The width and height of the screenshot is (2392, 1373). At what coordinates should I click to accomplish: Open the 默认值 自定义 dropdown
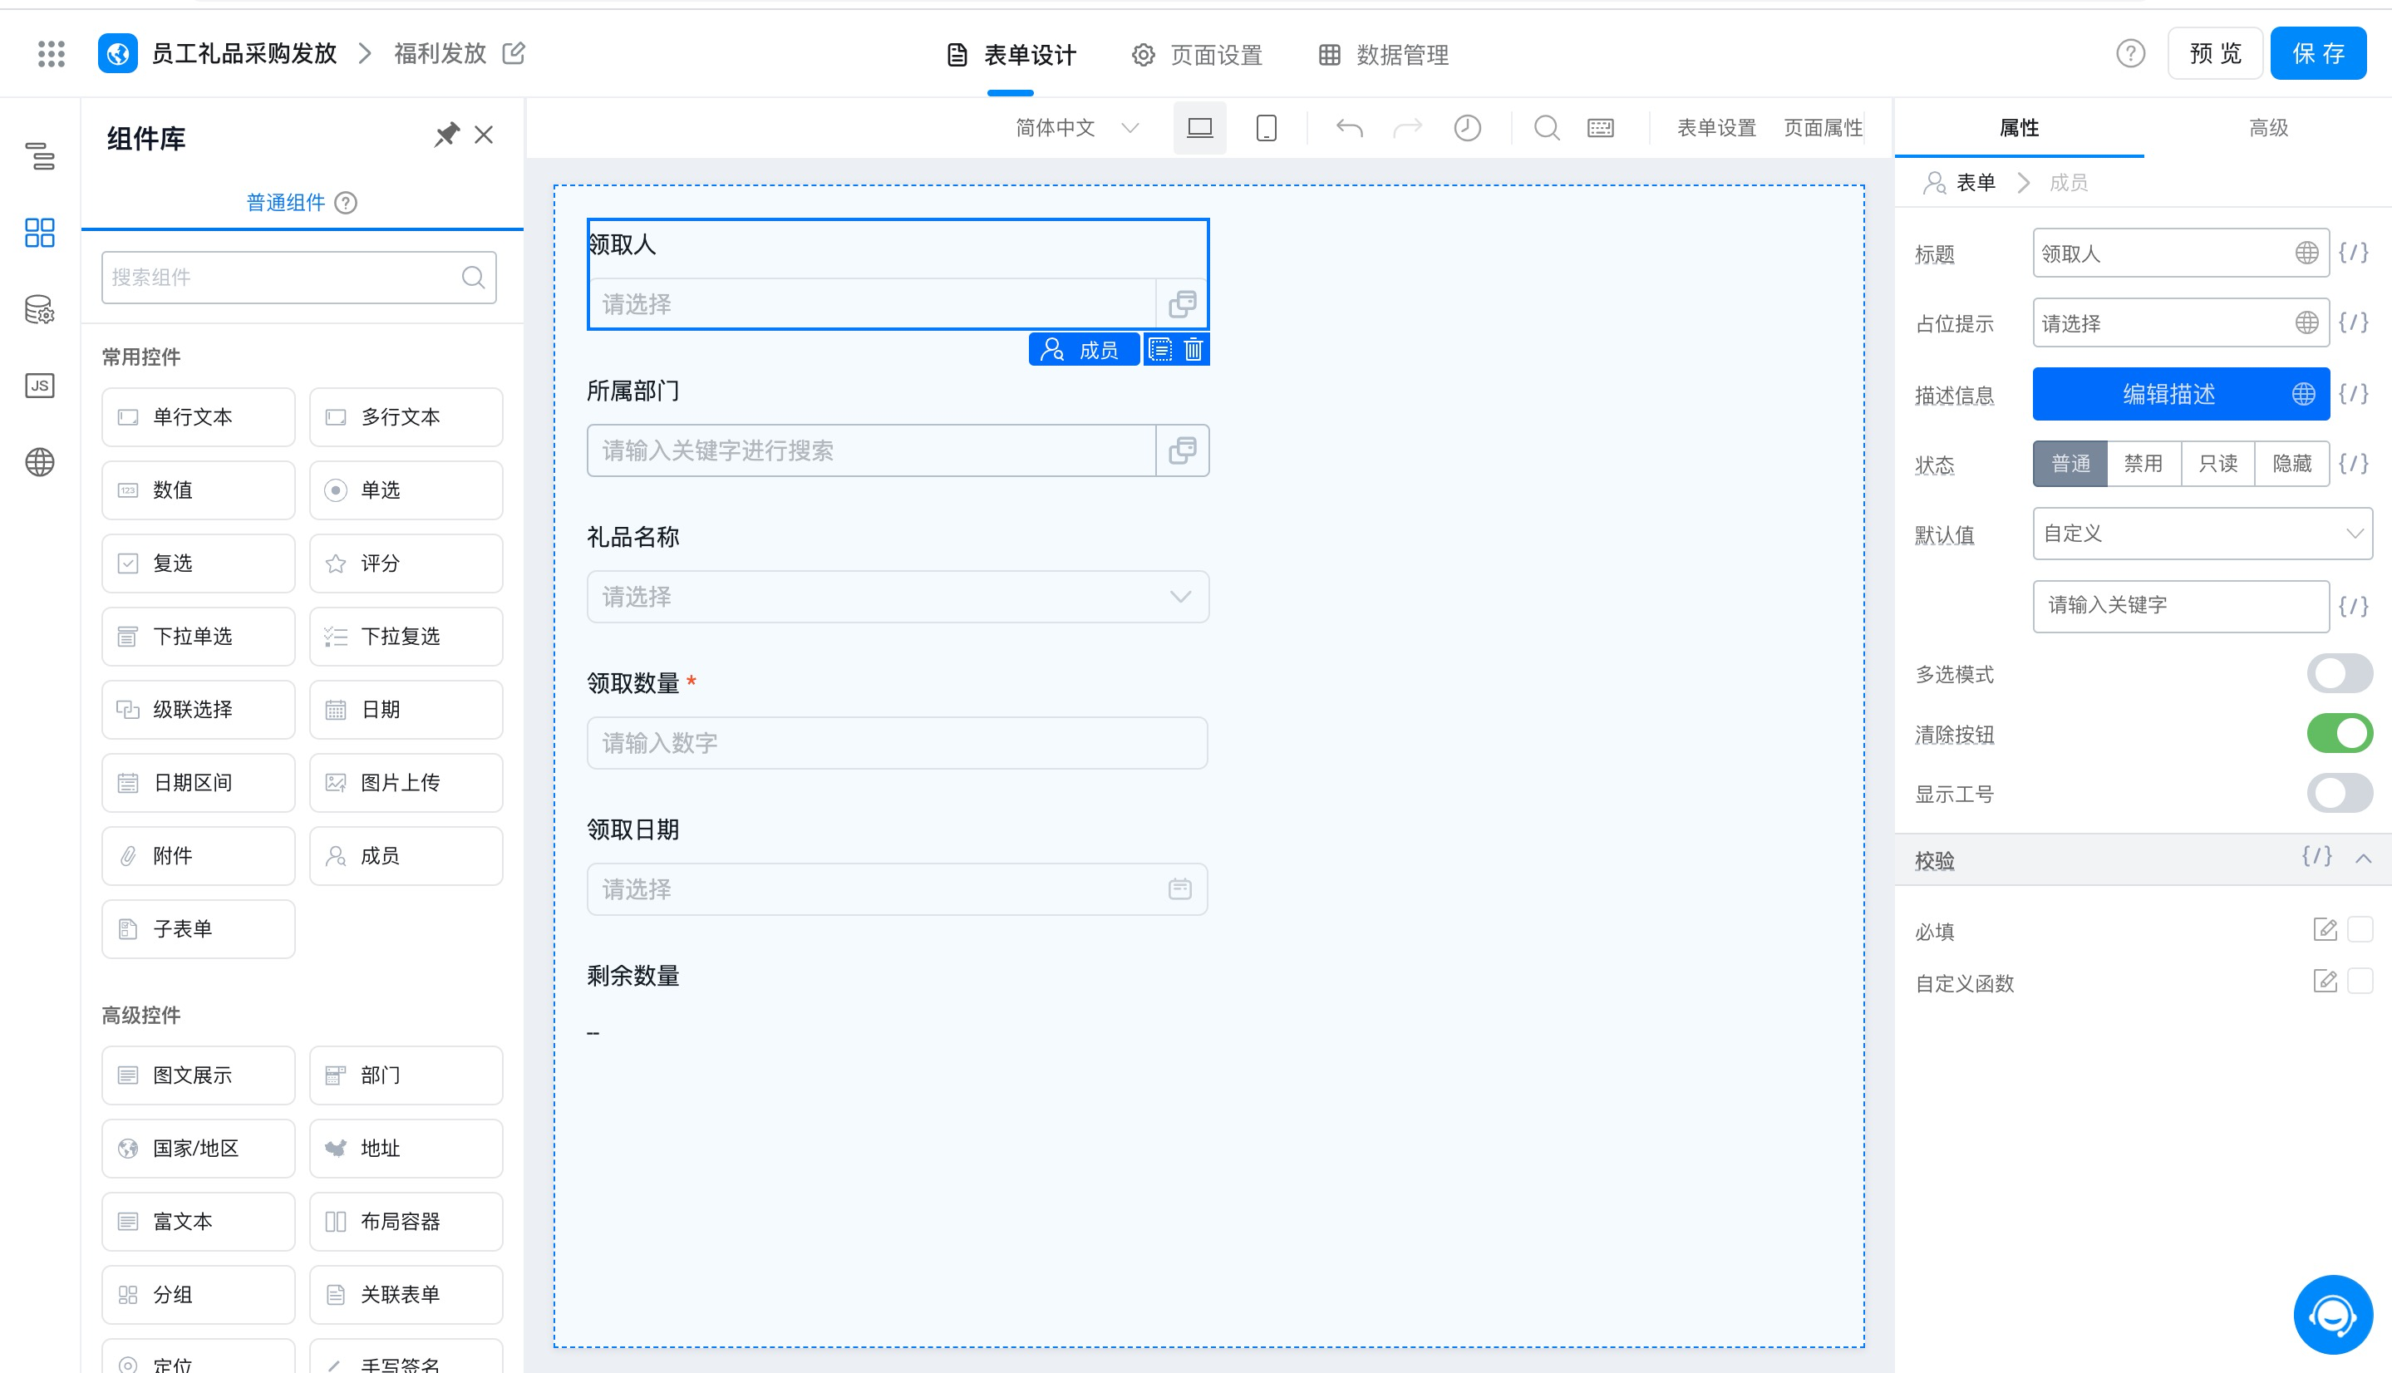[x=2202, y=534]
